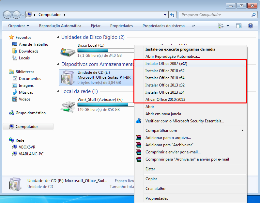Select Ejetar in the context menu
Image resolution: width=260 pixels, height=203 pixels.
coord(191,169)
